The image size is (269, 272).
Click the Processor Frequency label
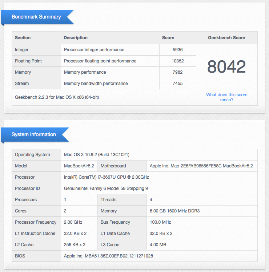click(36, 222)
